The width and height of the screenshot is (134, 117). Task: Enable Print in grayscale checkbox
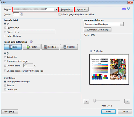(x=60, y=14)
